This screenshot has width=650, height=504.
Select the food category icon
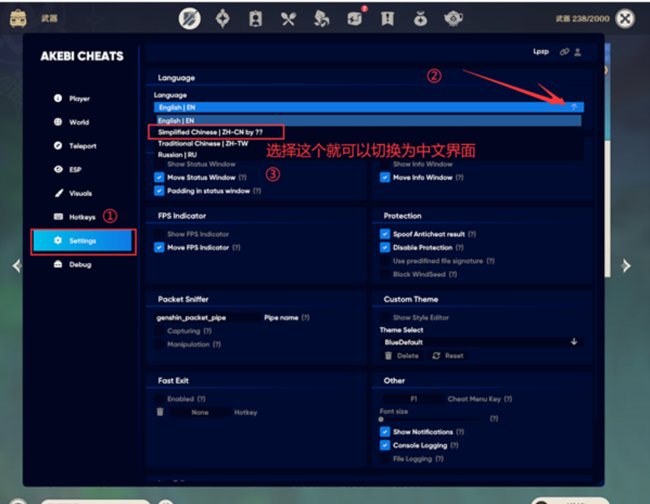click(x=288, y=19)
